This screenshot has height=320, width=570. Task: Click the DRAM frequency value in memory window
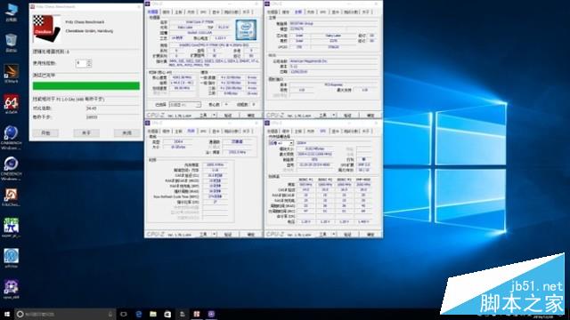(x=215, y=164)
